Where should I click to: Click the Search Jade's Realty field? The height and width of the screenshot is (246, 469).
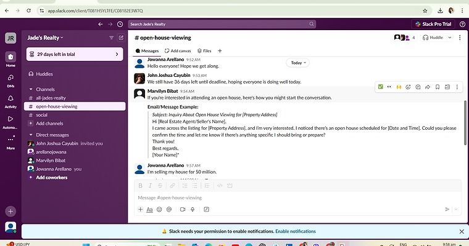222,24
